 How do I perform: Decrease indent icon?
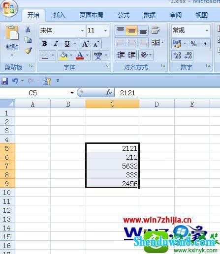tap(121, 55)
